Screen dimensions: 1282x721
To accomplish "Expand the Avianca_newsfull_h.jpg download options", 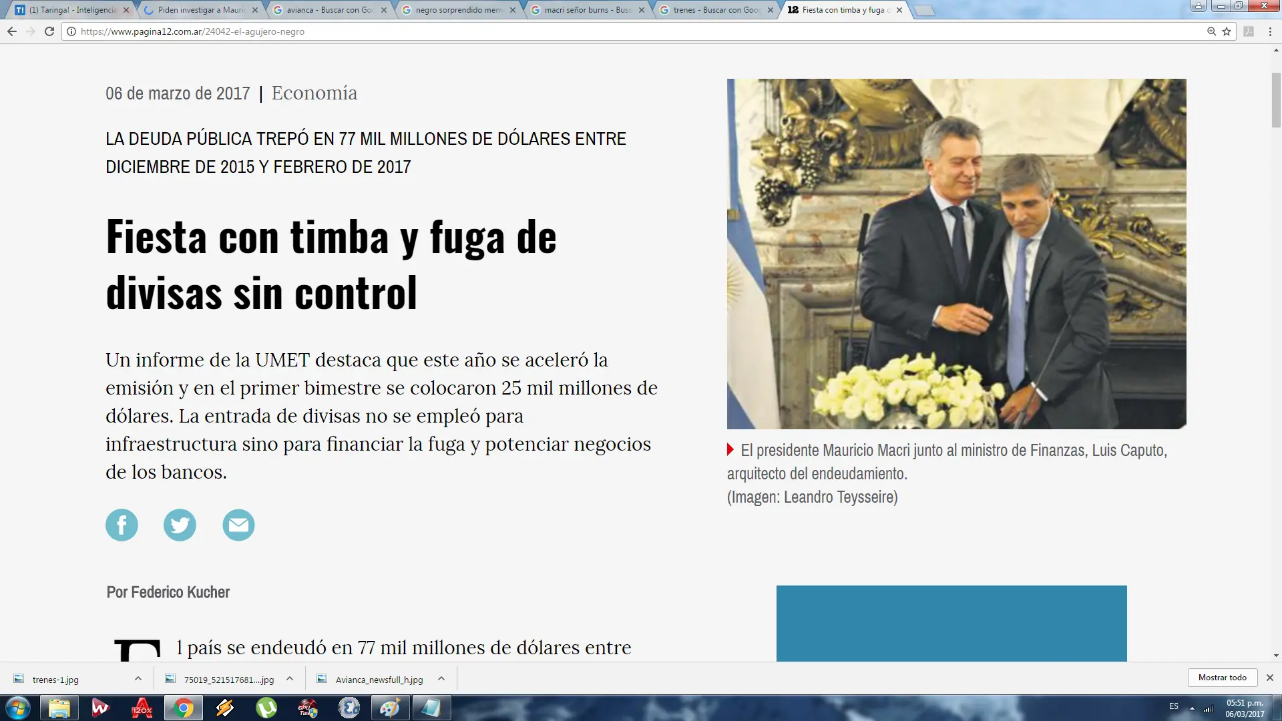I will click(441, 679).
